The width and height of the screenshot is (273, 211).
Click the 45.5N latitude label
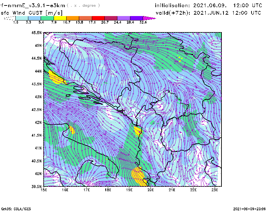37,32
